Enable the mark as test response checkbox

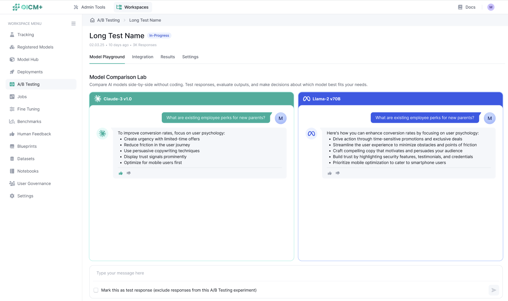(x=96, y=290)
